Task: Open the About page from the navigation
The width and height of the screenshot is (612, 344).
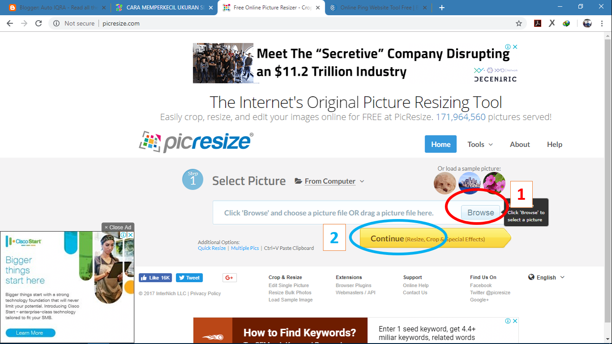Action: pos(520,144)
